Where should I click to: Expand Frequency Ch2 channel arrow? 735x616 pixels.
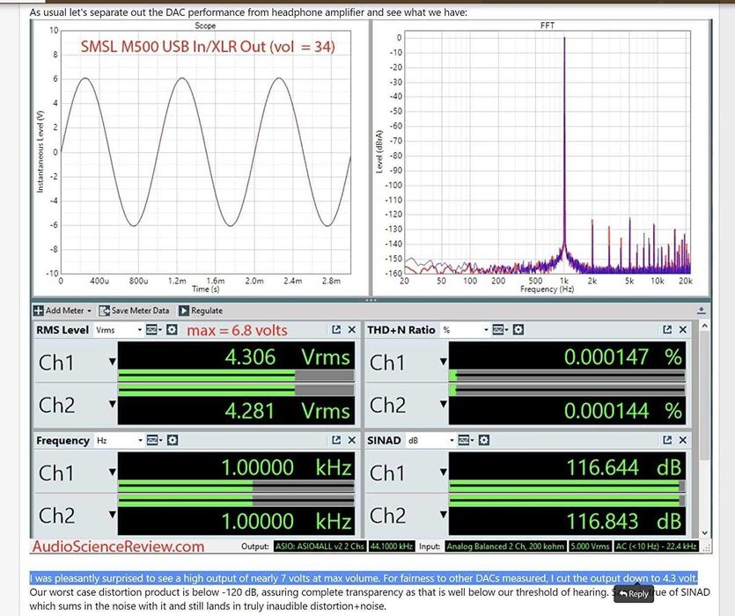coord(112,514)
